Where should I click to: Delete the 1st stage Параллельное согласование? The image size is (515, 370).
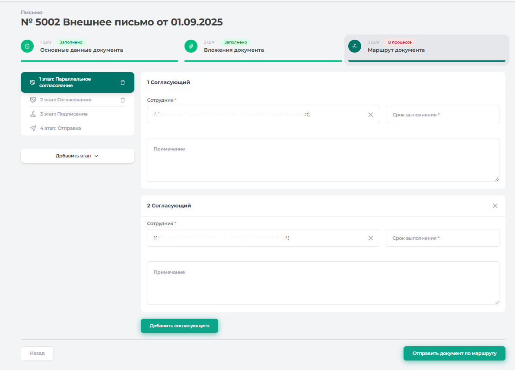click(x=123, y=82)
